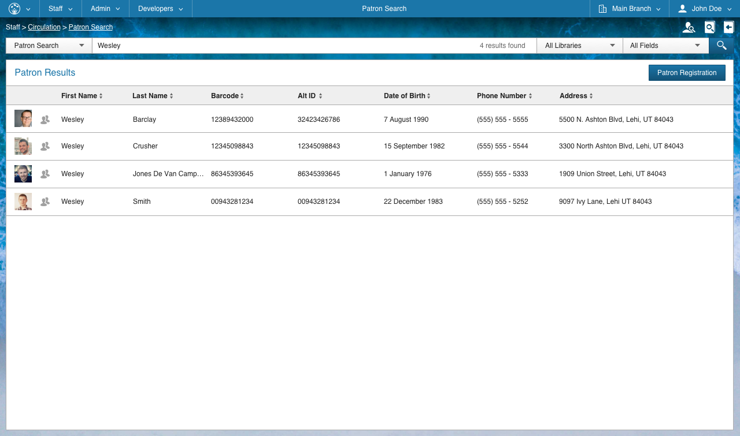Open the catalog search icon near top right
Image resolution: width=740 pixels, height=436 pixels.
pos(709,27)
